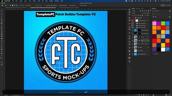The width and height of the screenshot is (172, 96).
Task: Select the Pen tool
Action: pyautogui.click(x=2, y=43)
